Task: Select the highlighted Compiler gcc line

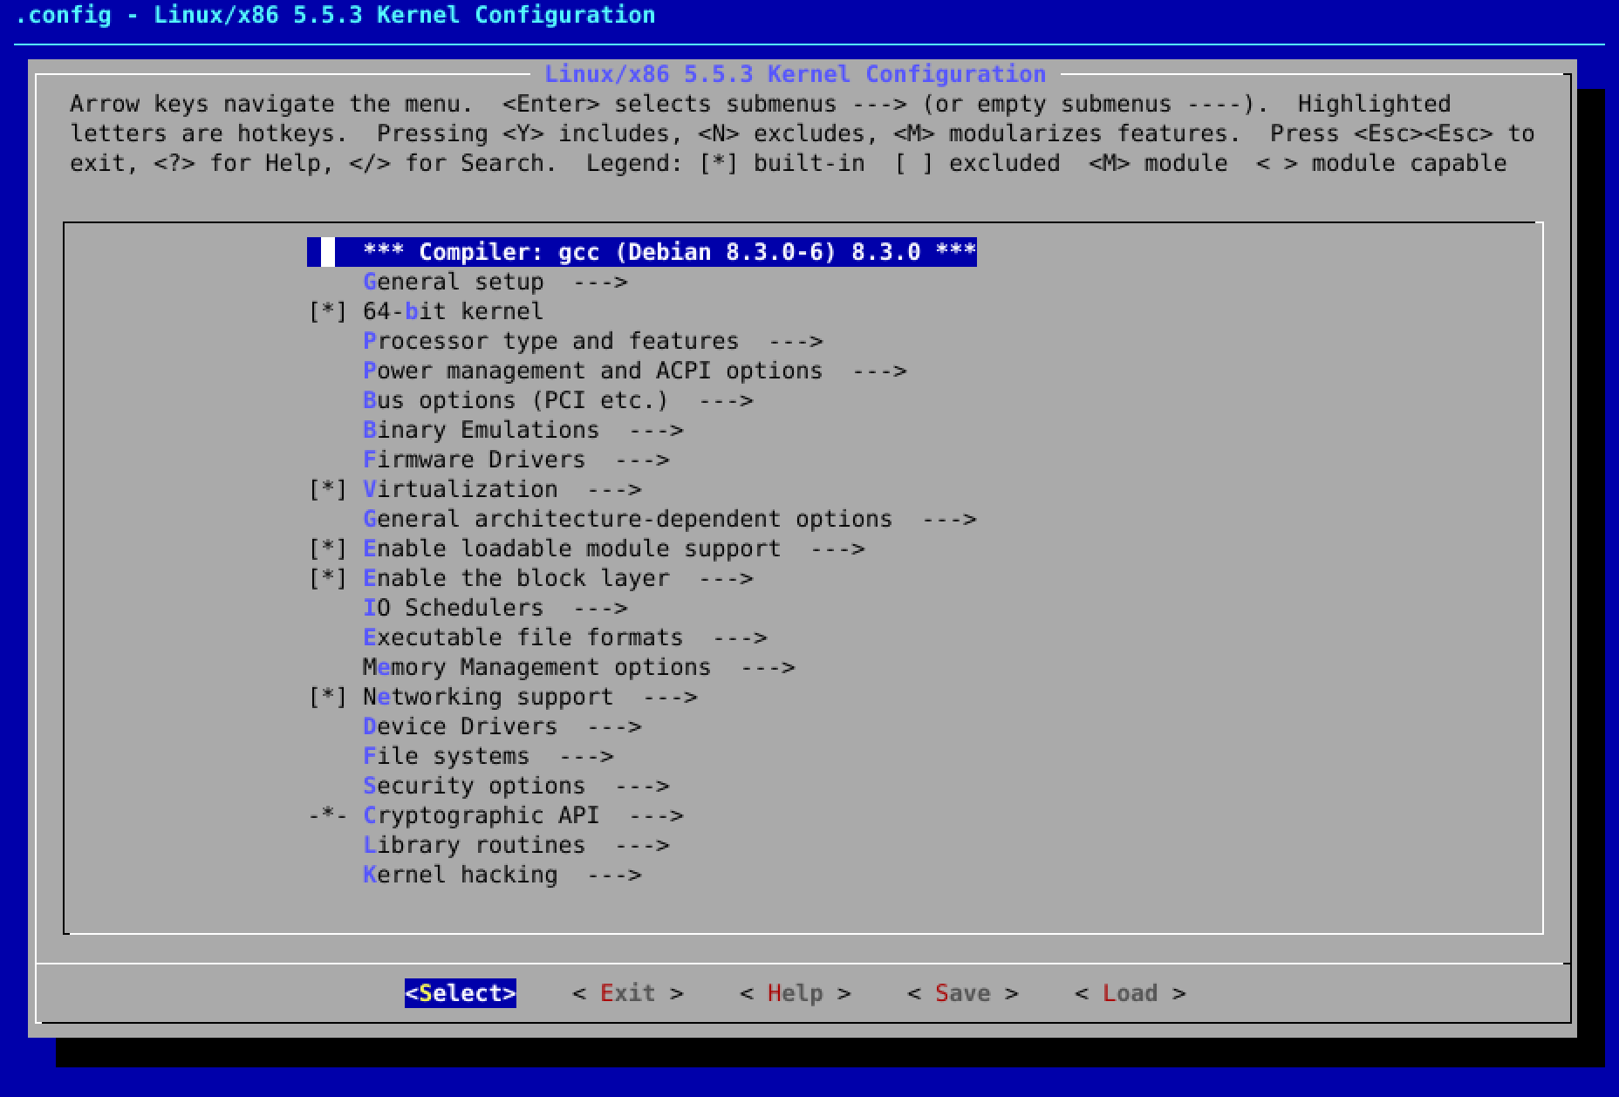Action: pyautogui.click(x=642, y=252)
